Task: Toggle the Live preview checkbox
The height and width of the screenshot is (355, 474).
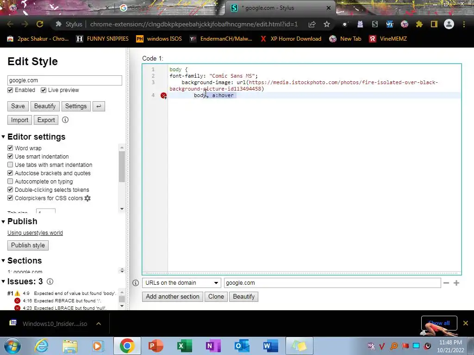Action: coord(44,90)
